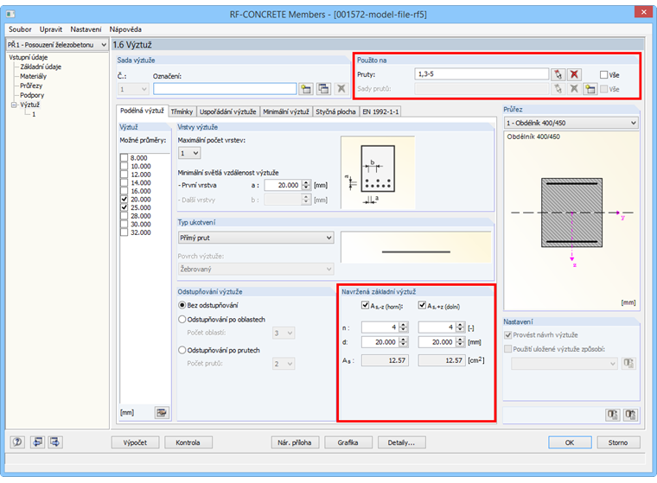This screenshot has width=657, height=483.
Task: Select Odstupňování po prutech radio
Action: [x=182, y=350]
